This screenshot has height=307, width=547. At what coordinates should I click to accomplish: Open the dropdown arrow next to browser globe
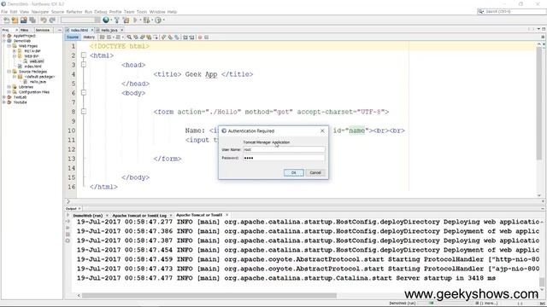[111, 20]
